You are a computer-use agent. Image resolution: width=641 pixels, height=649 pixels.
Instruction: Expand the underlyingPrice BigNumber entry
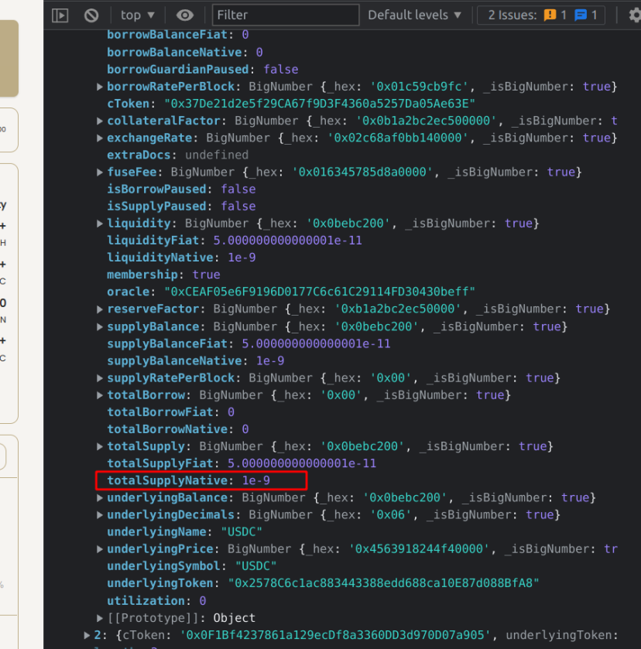point(99,548)
